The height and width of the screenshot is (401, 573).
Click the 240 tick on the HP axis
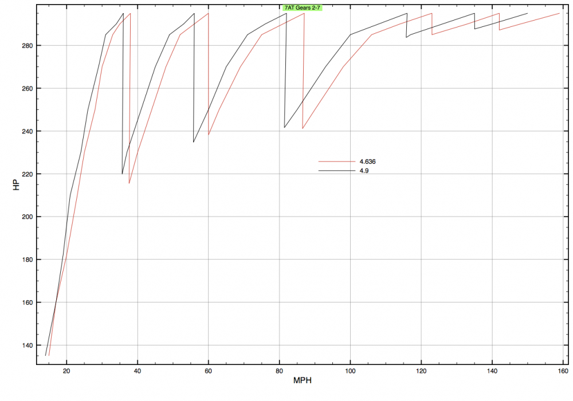click(x=28, y=131)
